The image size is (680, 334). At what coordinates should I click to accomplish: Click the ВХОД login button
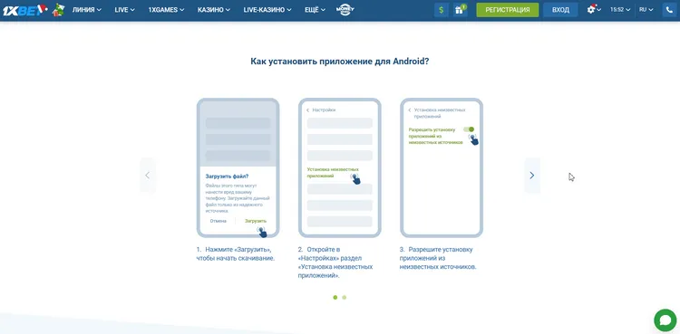(560, 10)
